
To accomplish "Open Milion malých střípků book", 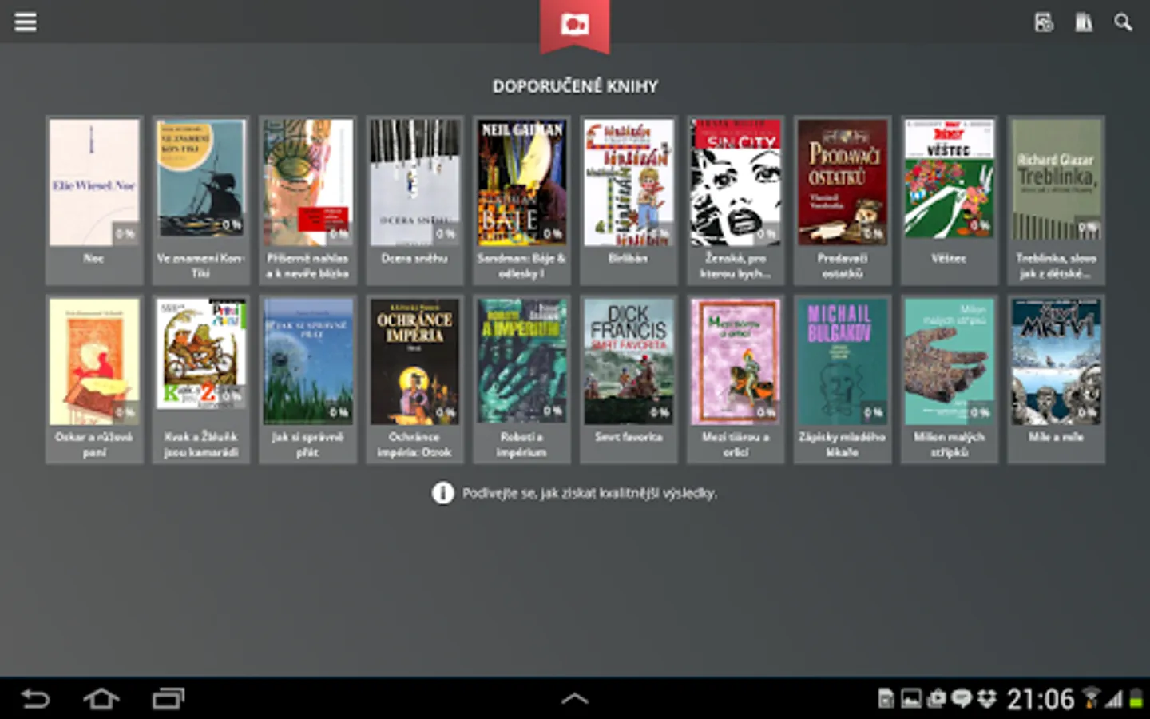I will (950, 379).
